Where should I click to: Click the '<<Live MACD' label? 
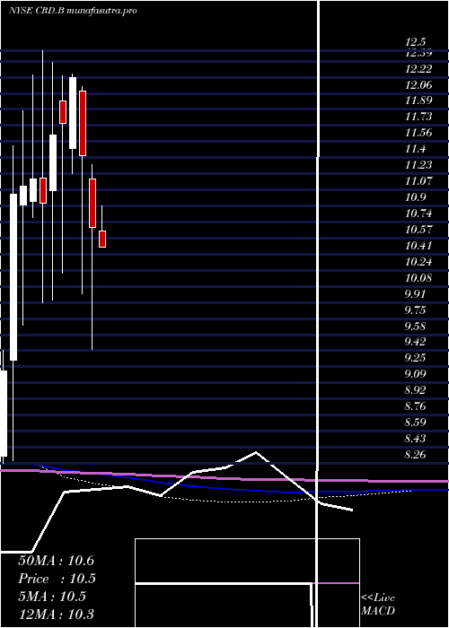coord(378,604)
